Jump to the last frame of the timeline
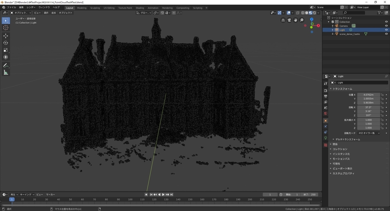 (x=171, y=194)
